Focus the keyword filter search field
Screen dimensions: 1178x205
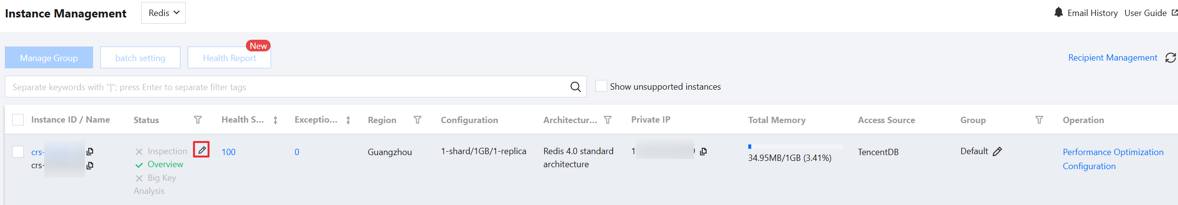(x=286, y=87)
